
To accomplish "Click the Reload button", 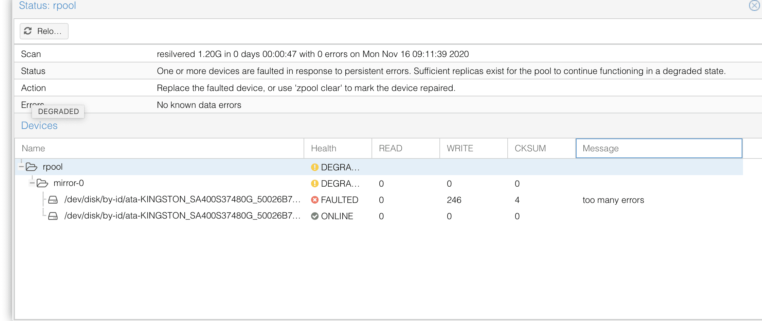I will [44, 31].
